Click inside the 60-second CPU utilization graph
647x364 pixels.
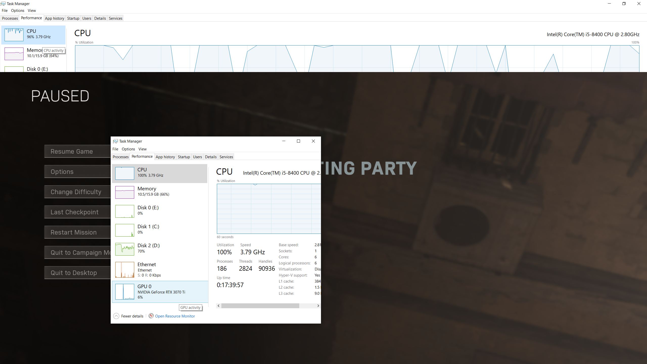tap(268, 209)
